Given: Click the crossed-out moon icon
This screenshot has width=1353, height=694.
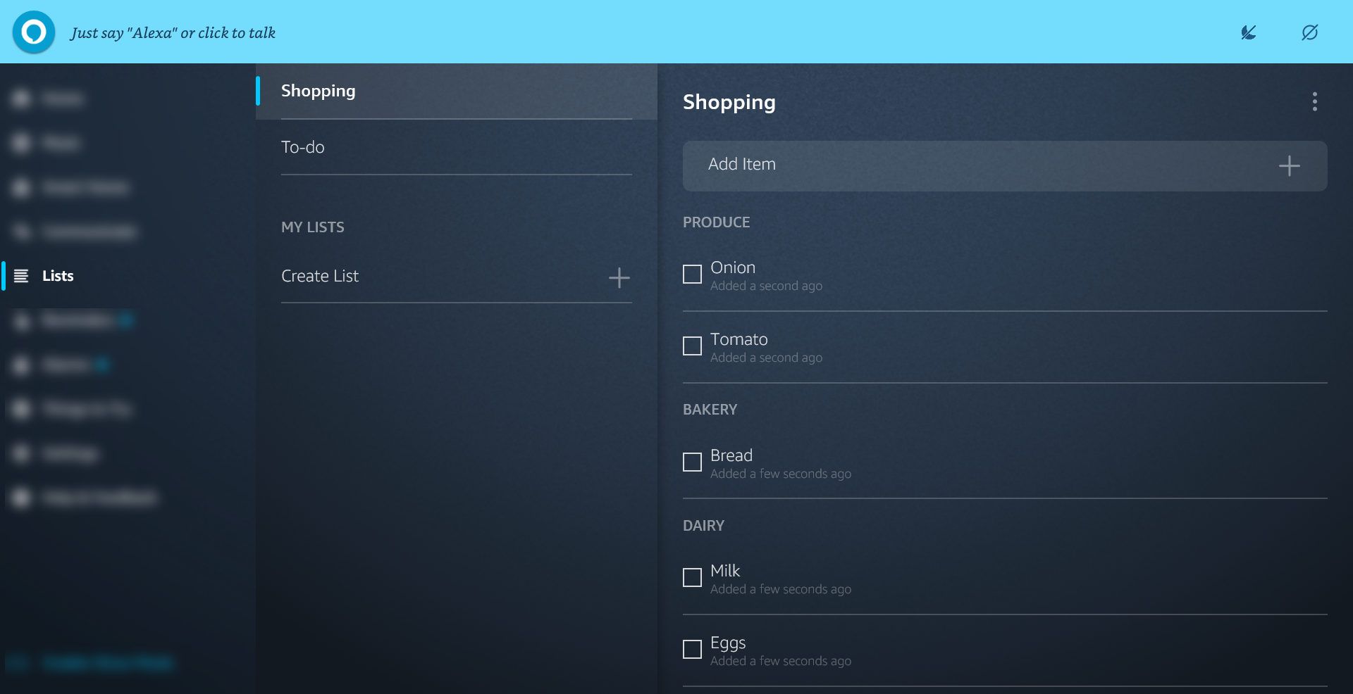Looking at the screenshot, I should 1249,32.
